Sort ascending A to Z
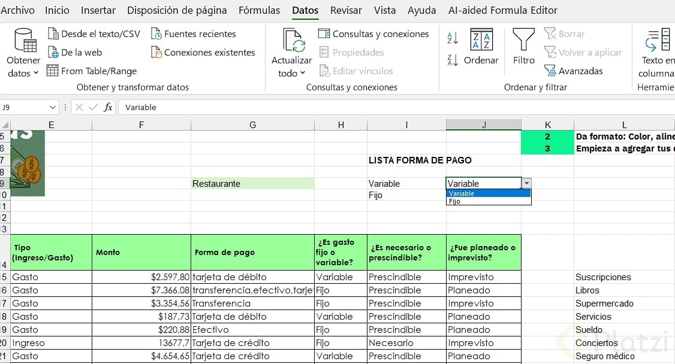The height and width of the screenshot is (364, 675). click(453, 38)
